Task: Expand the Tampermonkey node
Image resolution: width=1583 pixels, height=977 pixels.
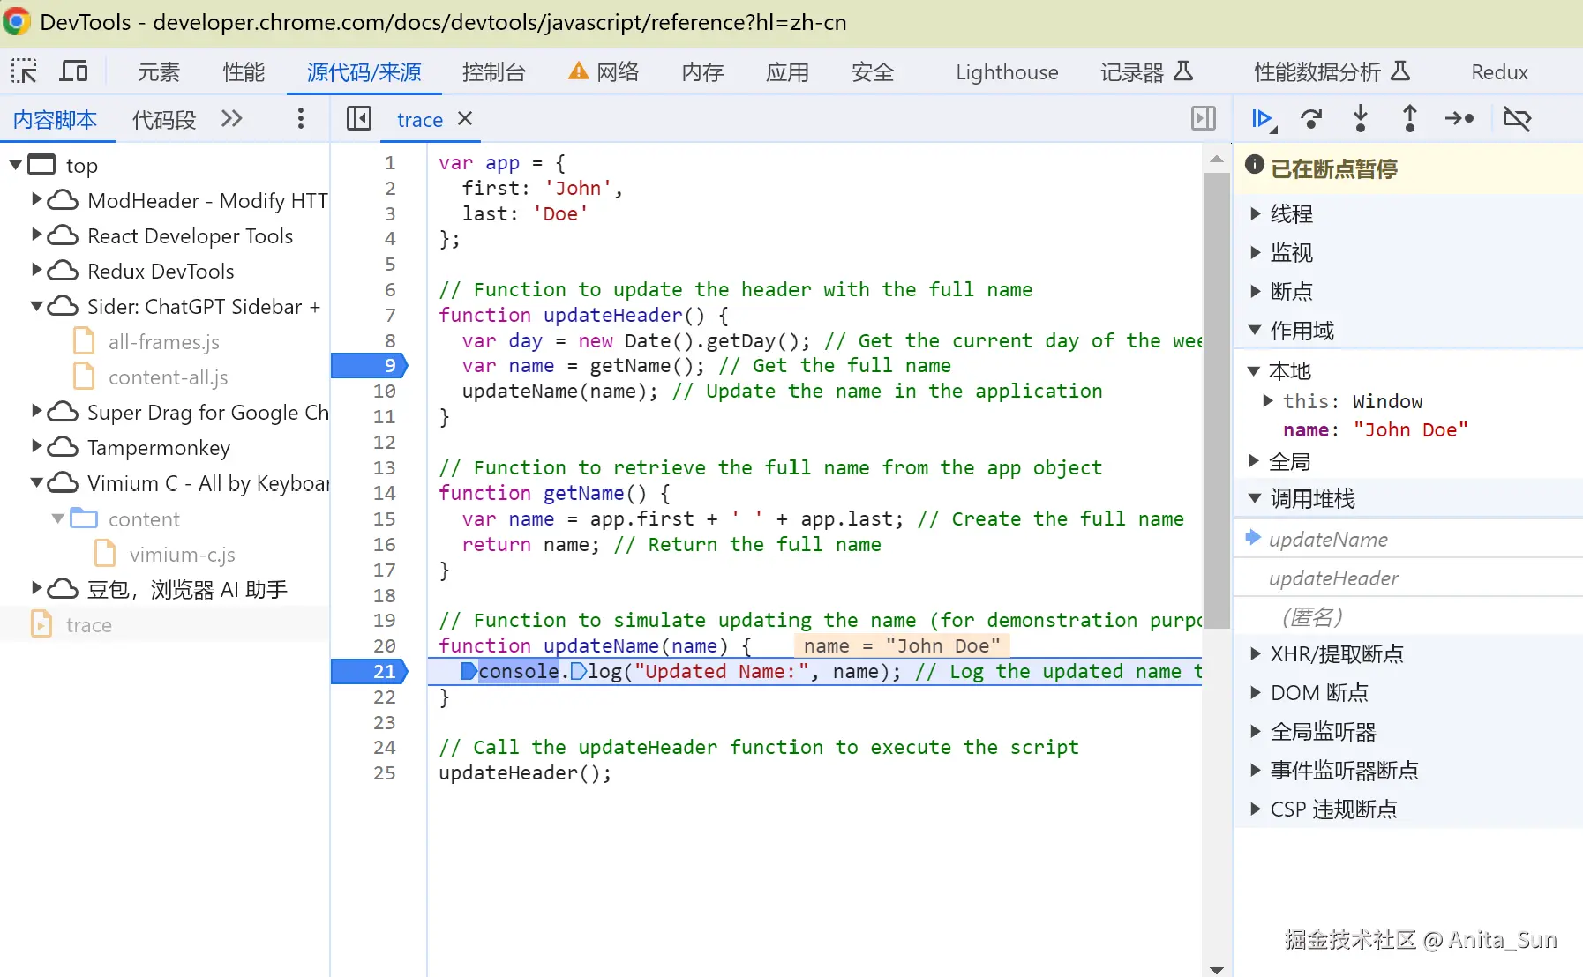Action: click(37, 447)
